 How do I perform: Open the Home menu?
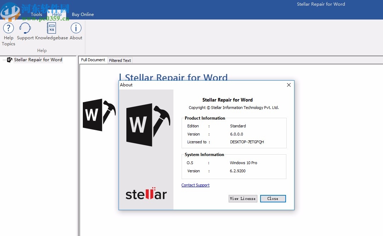coord(15,15)
